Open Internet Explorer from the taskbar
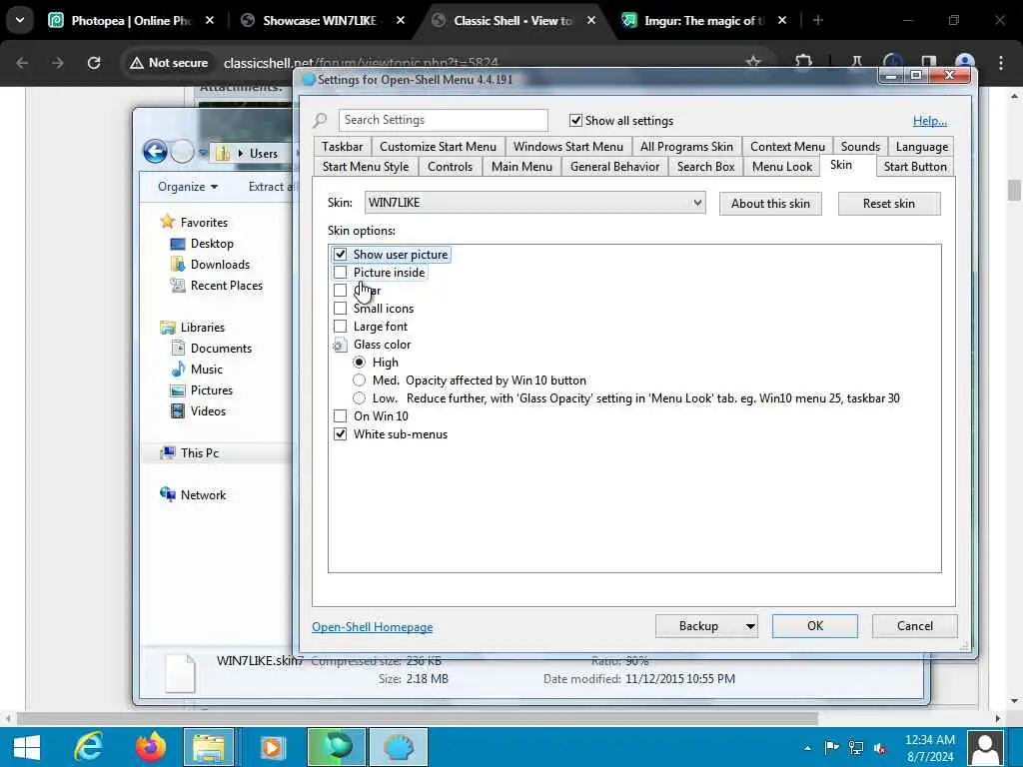1023x767 pixels. pos(88,747)
